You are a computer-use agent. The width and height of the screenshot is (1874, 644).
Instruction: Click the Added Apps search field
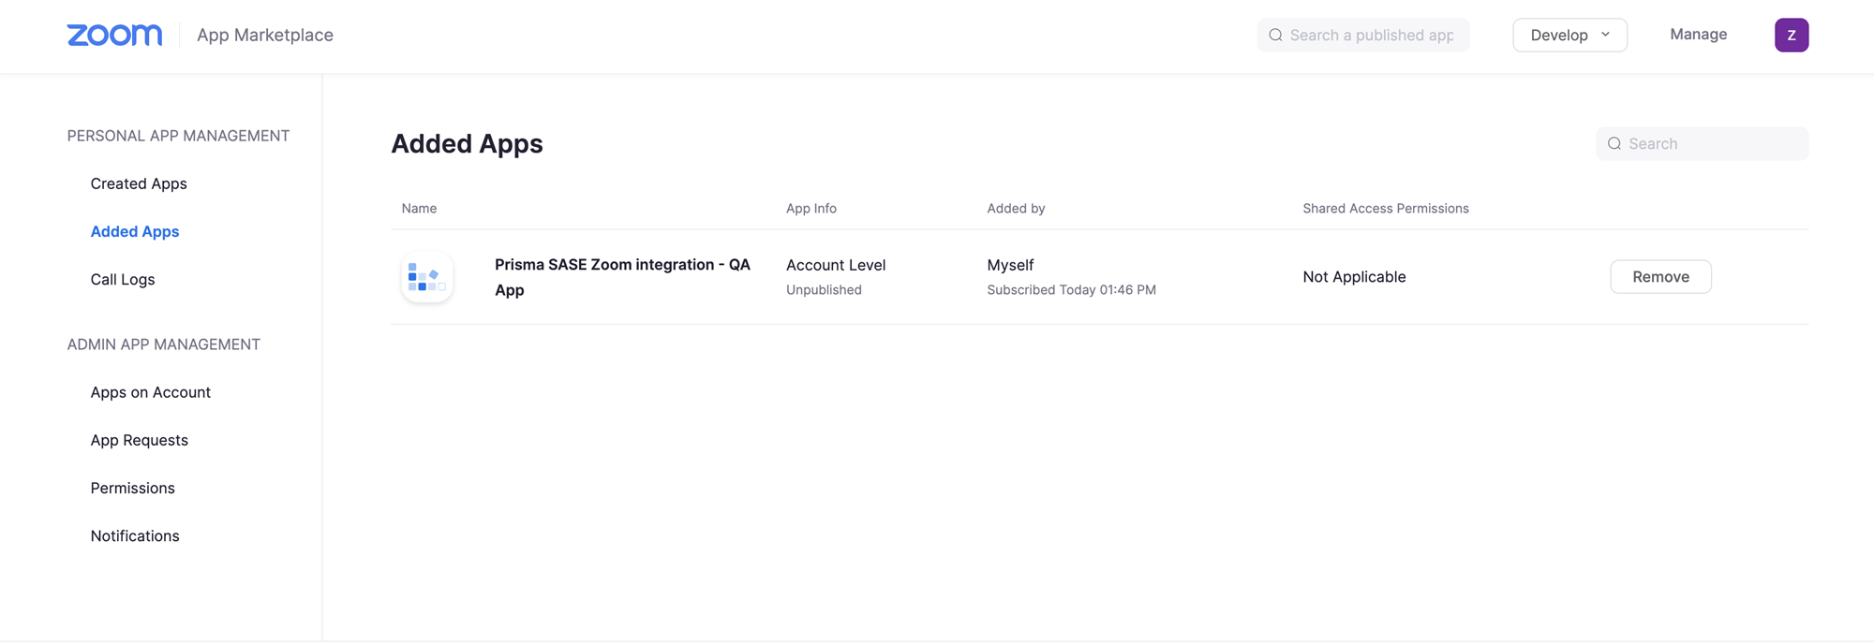point(1713,144)
